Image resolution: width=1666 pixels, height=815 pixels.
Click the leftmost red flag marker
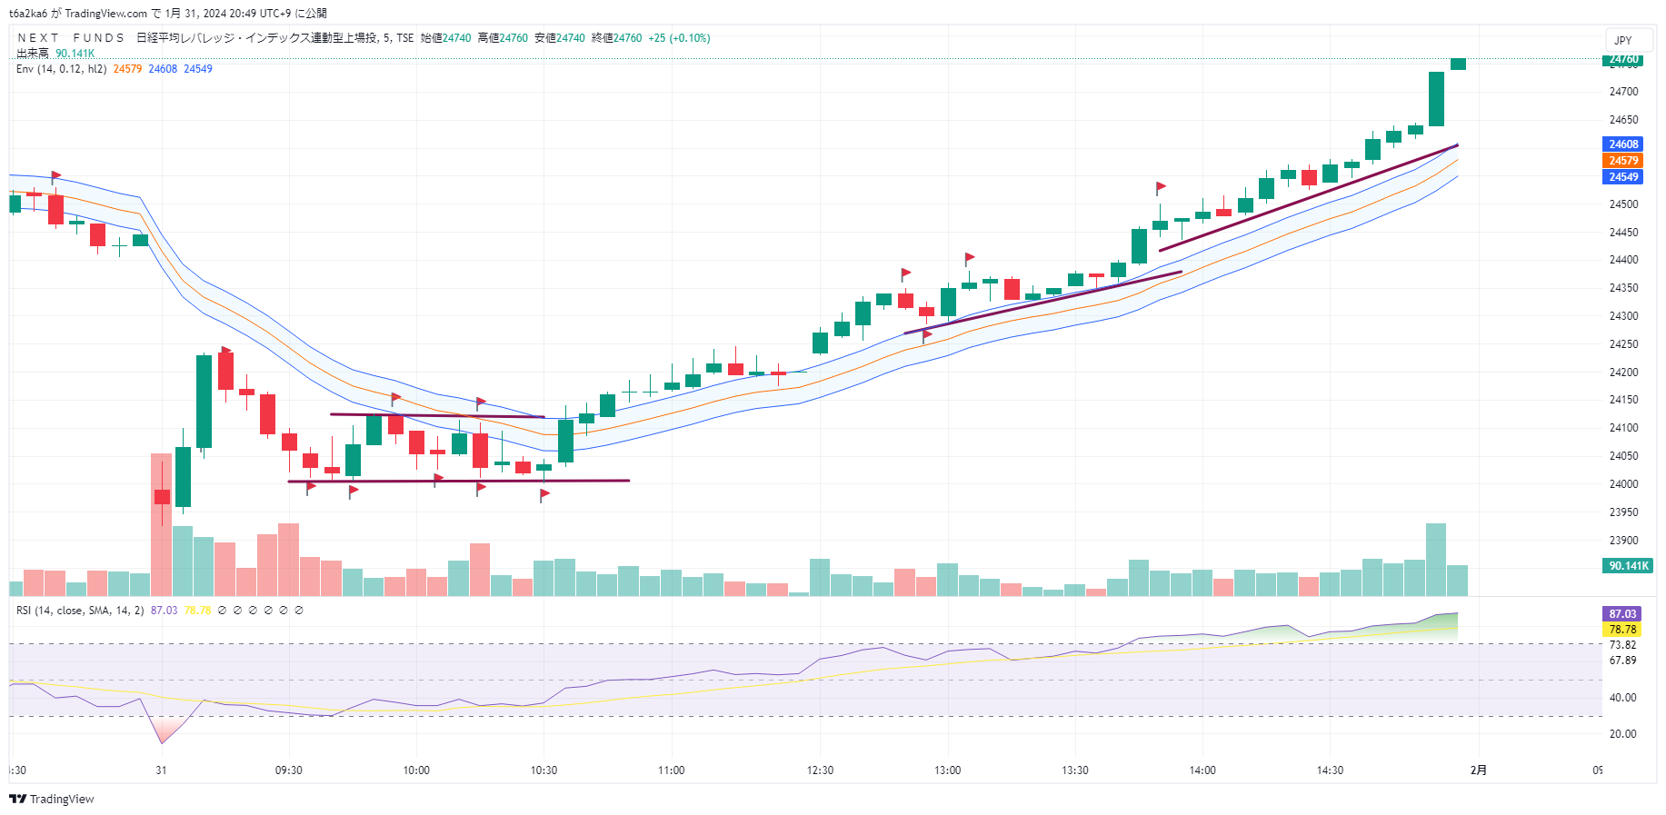point(56,175)
